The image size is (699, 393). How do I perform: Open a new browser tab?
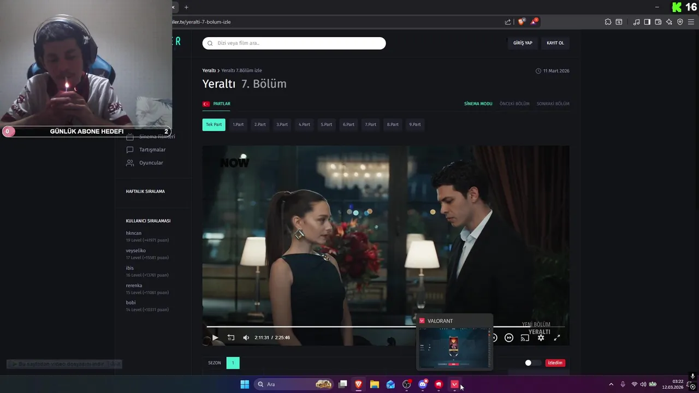pos(186,7)
